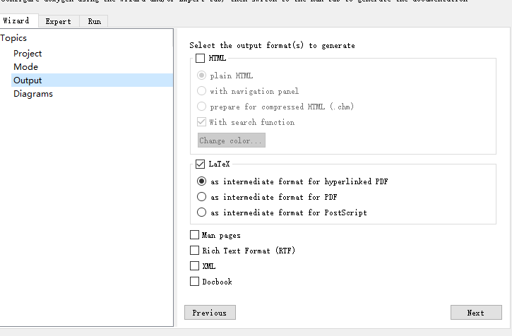Screen dimensions: 512x336
Task: Switch to the Run tab
Action: [x=94, y=21]
